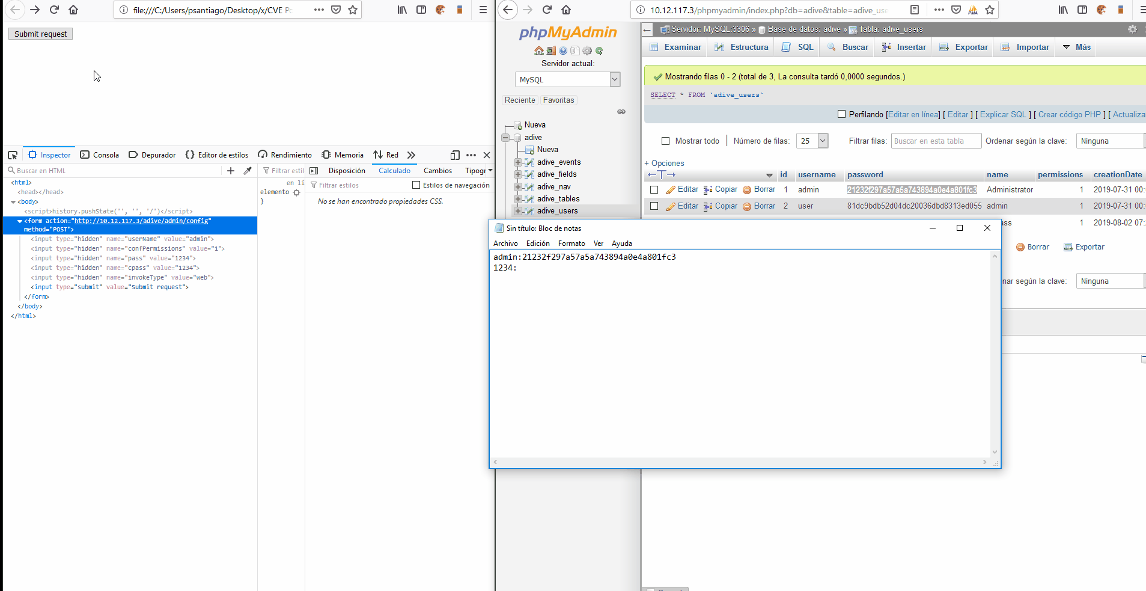Select the page color eyedropper tool
This screenshot has height=591, width=1146.
pyautogui.click(x=248, y=171)
